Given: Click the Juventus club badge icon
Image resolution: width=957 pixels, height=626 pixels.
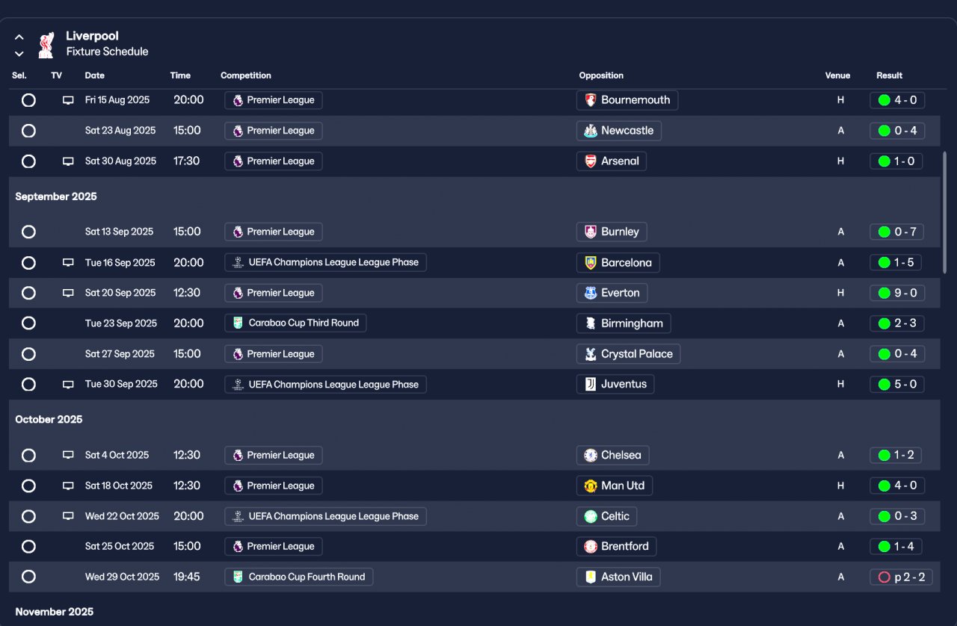Looking at the screenshot, I should point(591,385).
